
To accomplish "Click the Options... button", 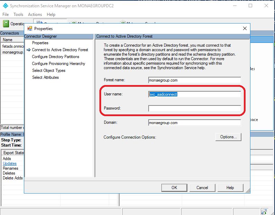I will 228,137.
